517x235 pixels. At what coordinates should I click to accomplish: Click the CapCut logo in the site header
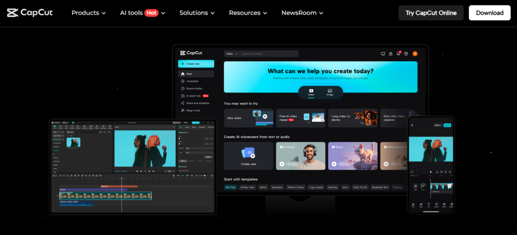30,13
